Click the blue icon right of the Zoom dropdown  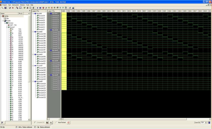tap(209, 122)
